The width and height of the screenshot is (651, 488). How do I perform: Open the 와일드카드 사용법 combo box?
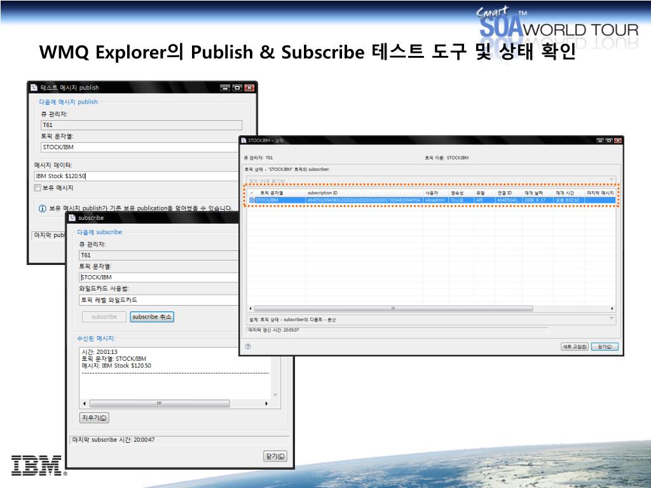(158, 300)
